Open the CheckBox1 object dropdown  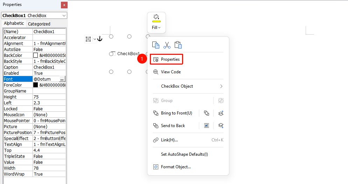64,15
